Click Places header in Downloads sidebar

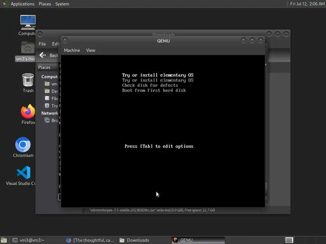click(x=44, y=67)
